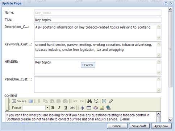Click Paste as plain text icon
The width and height of the screenshot is (175, 131).
point(59,101)
